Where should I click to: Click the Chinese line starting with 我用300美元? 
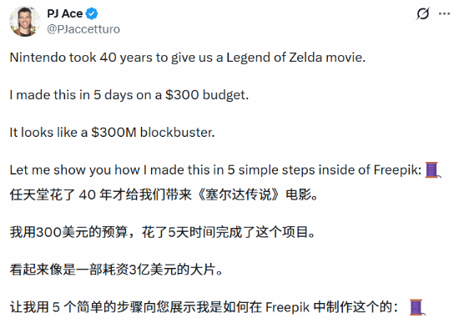[x=163, y=233]
